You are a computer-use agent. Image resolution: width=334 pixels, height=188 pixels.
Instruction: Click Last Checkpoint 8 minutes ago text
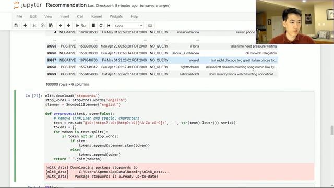pos(113,6)
